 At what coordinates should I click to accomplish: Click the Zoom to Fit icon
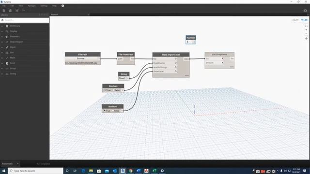tap(306, 26)
